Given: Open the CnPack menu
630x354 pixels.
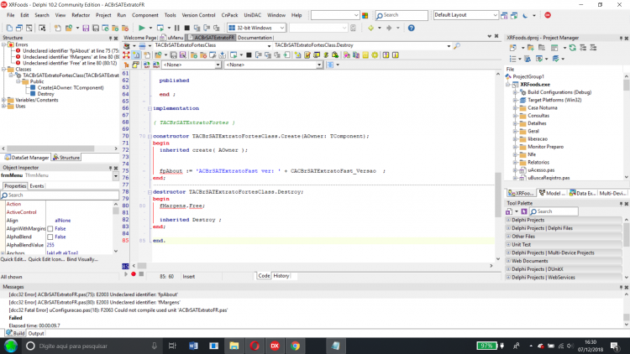Looking at the screenshot, I should [x=229, y=15].
